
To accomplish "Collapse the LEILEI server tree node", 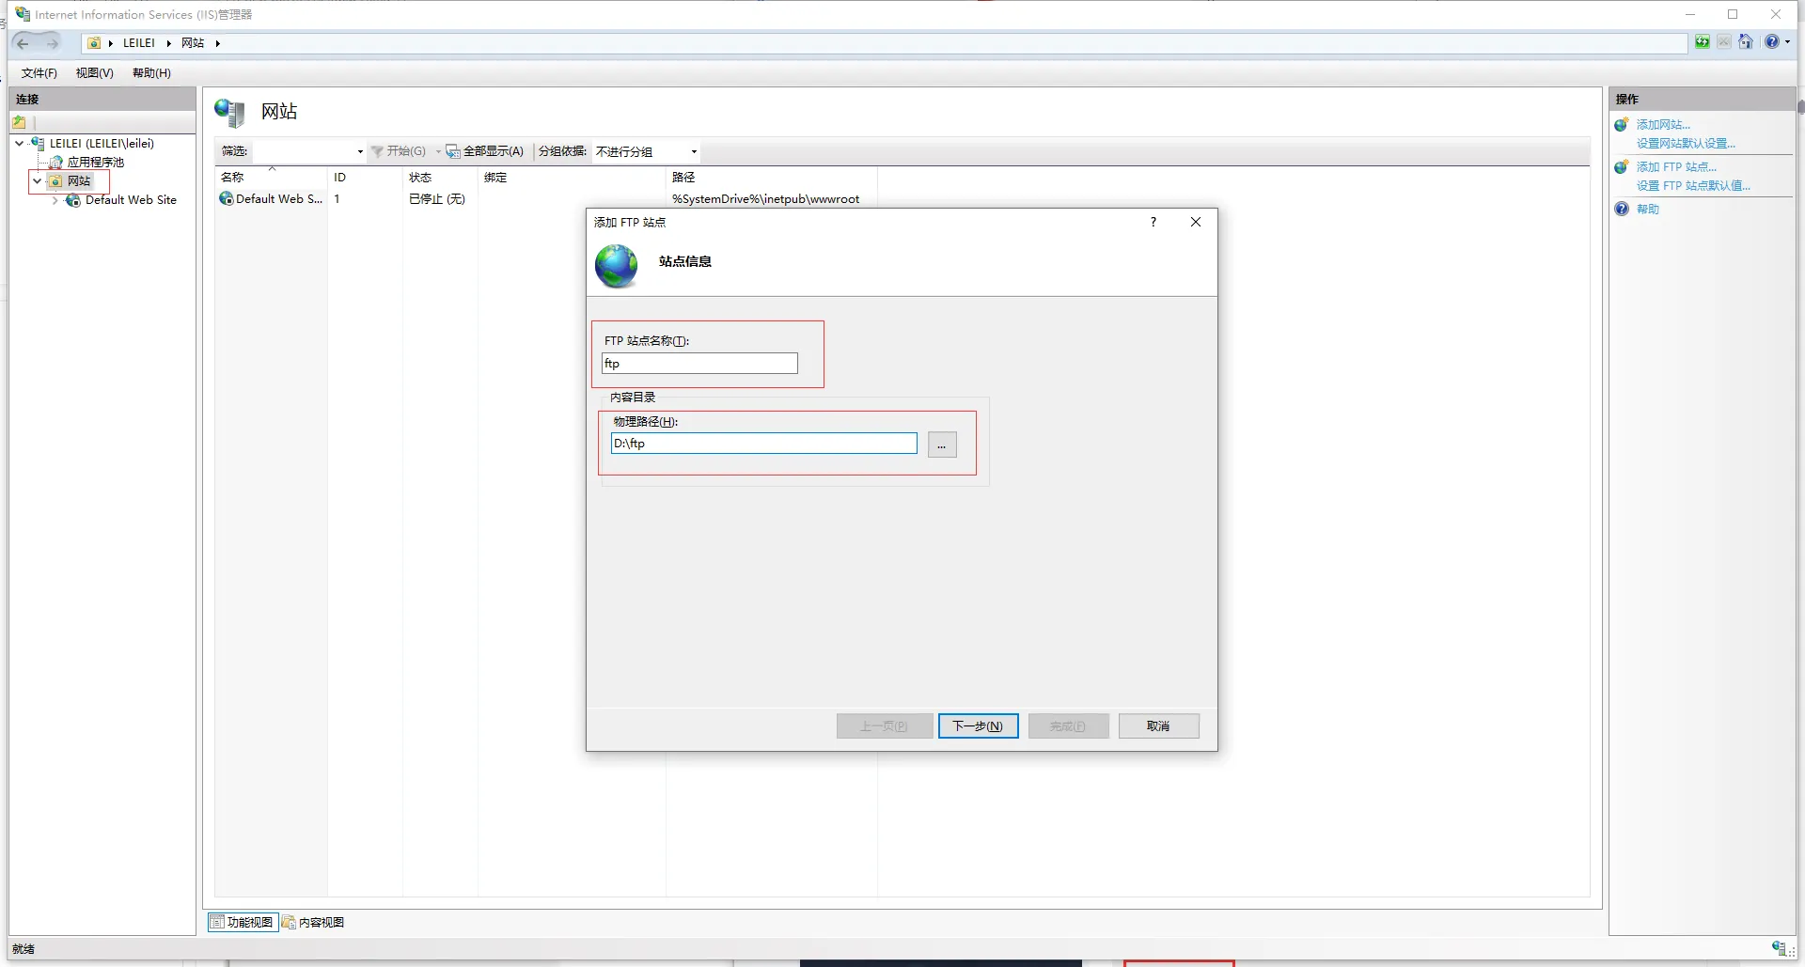I will pos(19,144).
